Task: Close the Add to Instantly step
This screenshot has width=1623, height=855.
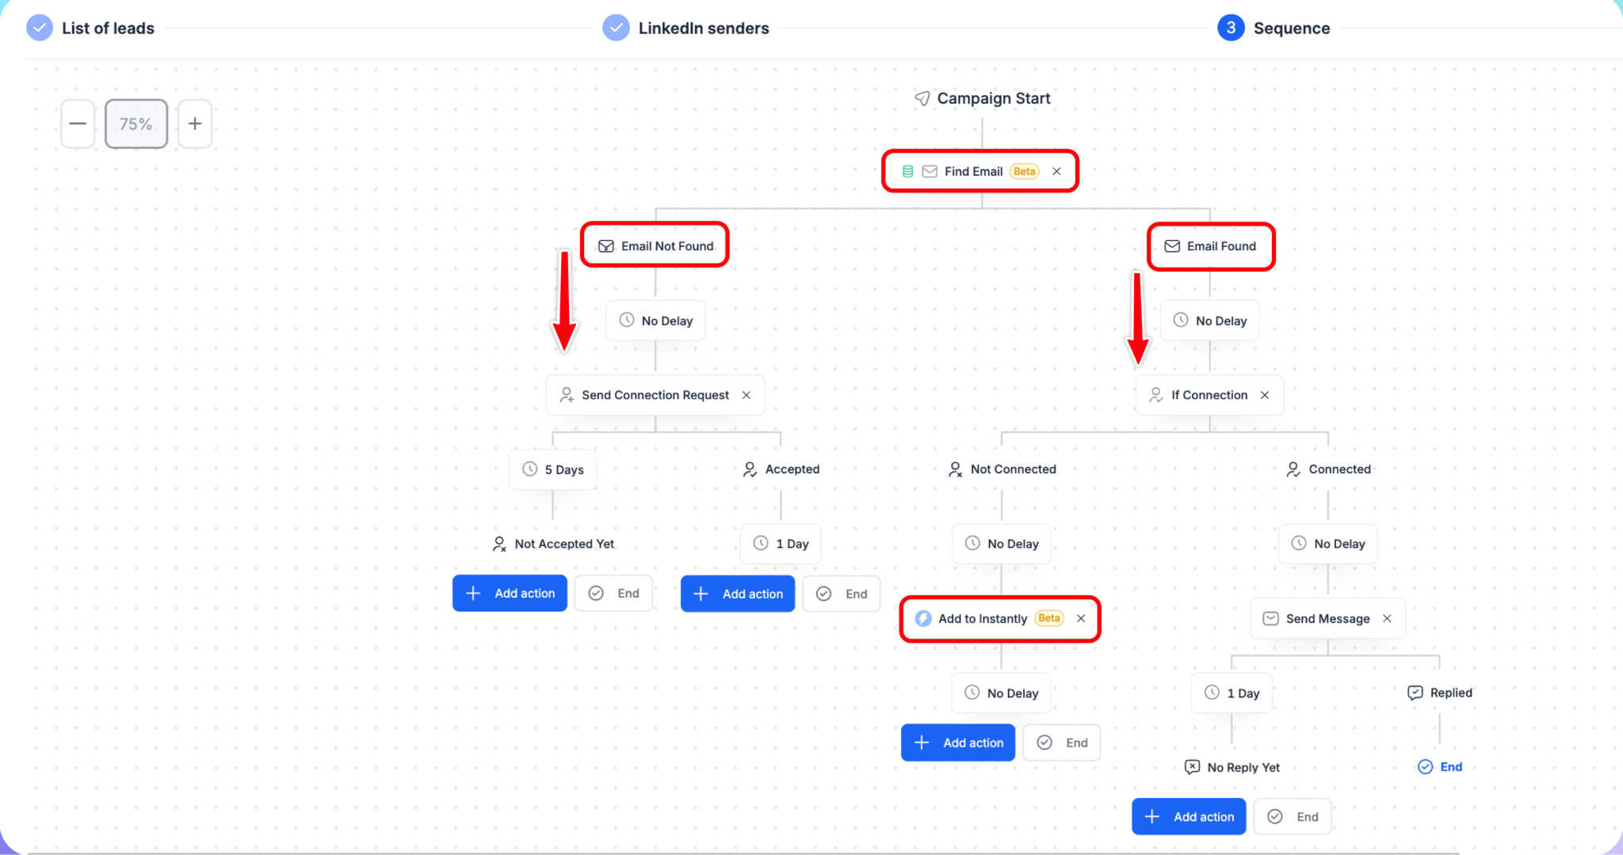Action: (1081, 618)
